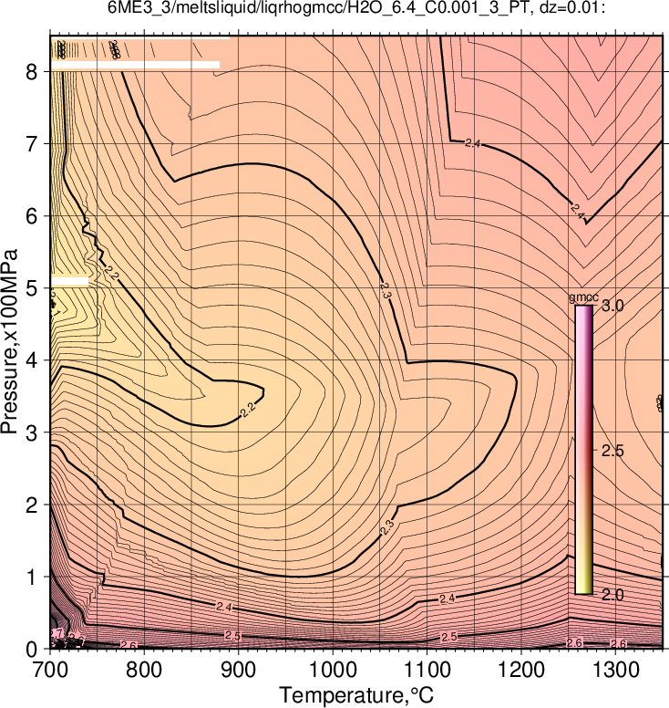Click the 2.3 contour label near 1050°C
Screen dimensions: 669x708
tap(386, 290)
